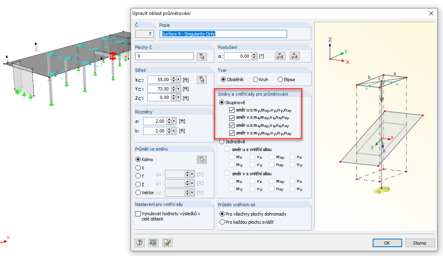The height and width of the screenshot is (256, 443).
Task: Click Xc spinner arrows
Action: click(x=174, y=80)
